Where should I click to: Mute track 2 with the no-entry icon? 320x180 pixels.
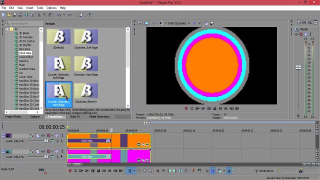click(x=56, y=151)
